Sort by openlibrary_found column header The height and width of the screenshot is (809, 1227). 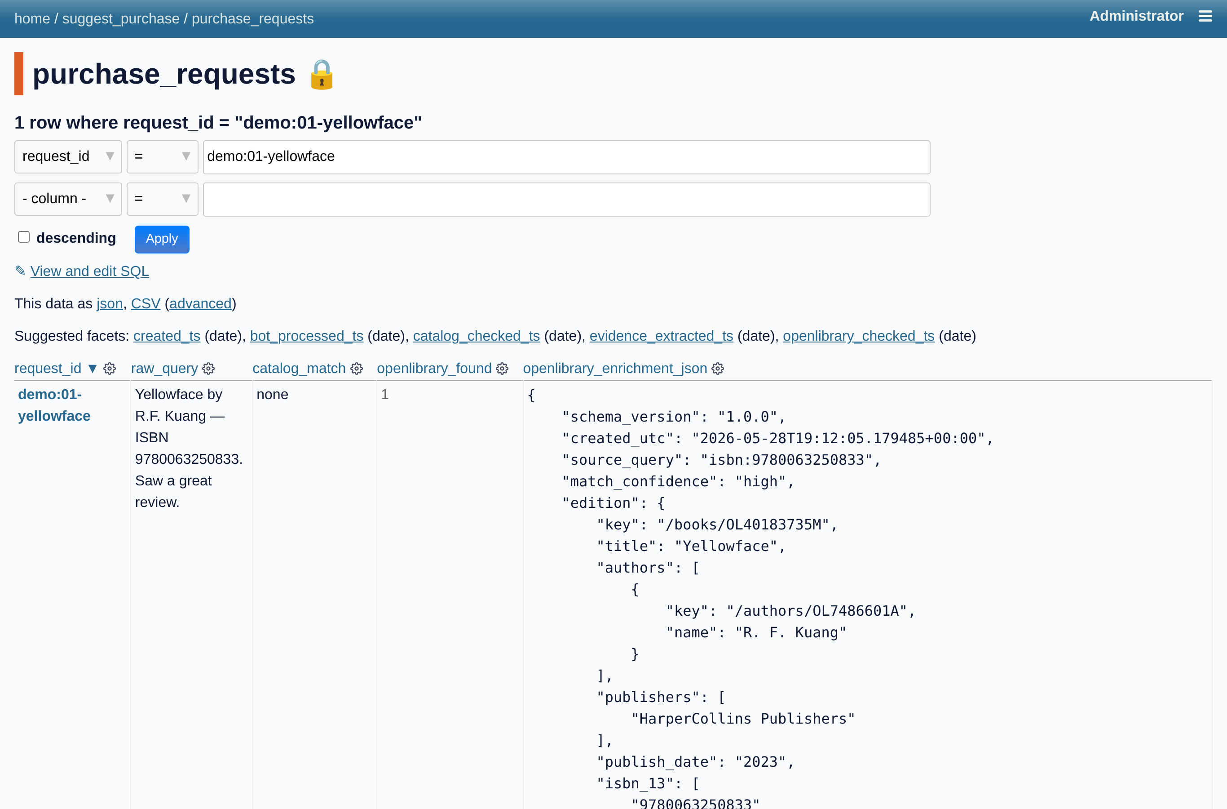tap(434, 369)
